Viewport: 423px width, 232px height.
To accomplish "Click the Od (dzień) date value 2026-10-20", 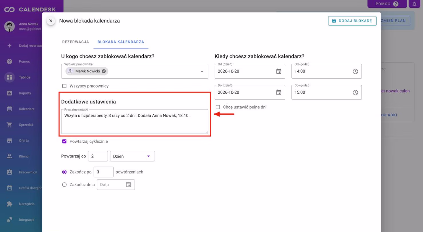I will [x=228, y=71].
